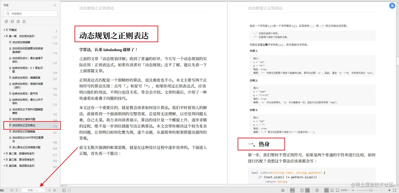The image size is (399, 193).
Task: Jump to the last page
Action: [x=54, y=190]
